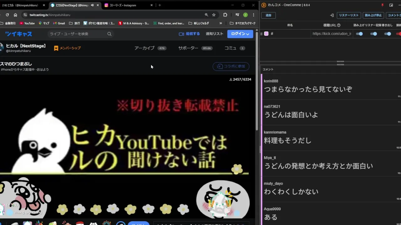Open the 通知リスト link
Viewport: 401px width, 225px height.
click(215, 34)
